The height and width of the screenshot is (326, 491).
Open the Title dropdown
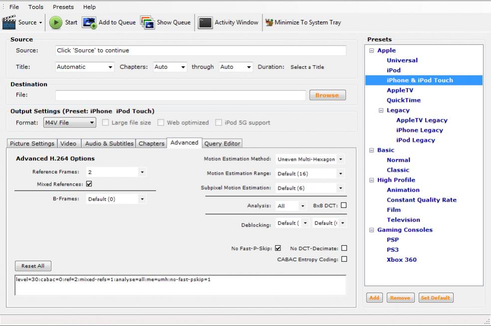click(84, 67)
